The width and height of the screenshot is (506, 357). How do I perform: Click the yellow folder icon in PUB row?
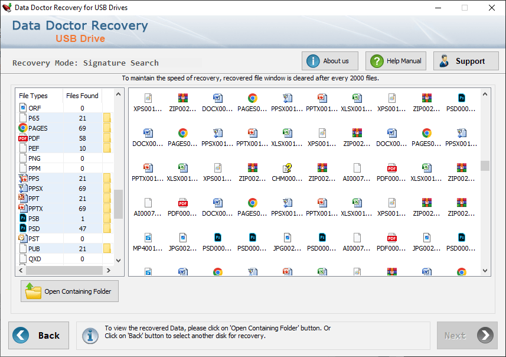tap(107, 248)
